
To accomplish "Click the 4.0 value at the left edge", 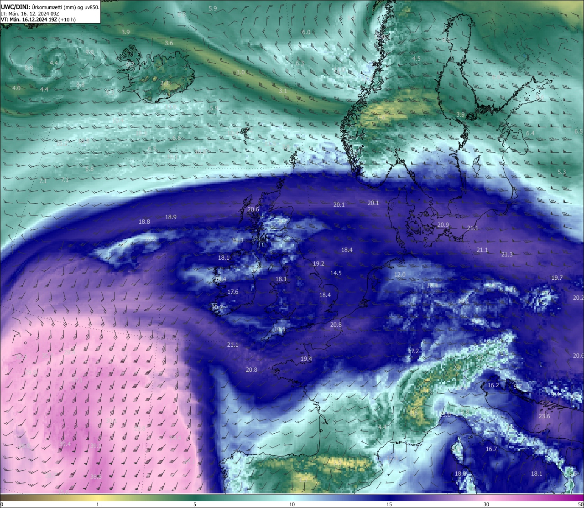I will (x=16, y=88).
